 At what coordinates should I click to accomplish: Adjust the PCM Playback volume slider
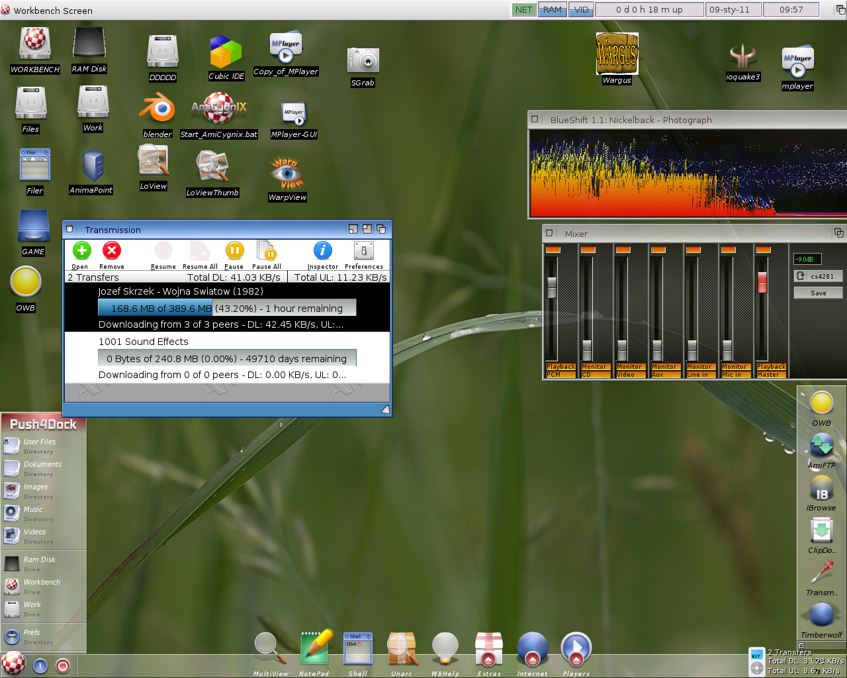pos(552,287)
